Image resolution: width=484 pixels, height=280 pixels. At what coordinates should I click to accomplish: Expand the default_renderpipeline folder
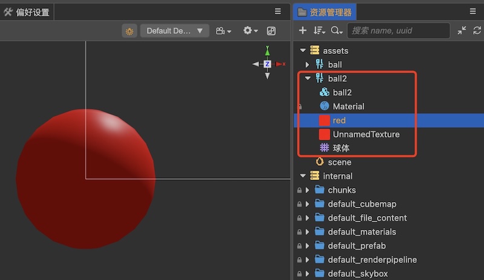pos(307,259)
